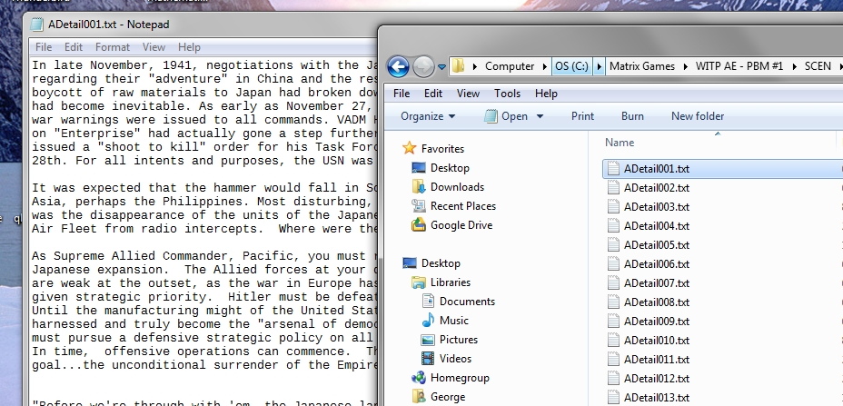Select file ADetail005.txt
The image size is (843, 406).
(x=657, y=245)
